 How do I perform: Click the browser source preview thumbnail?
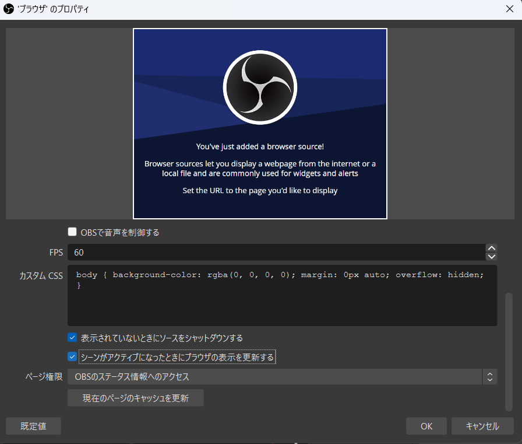[x=260, y=124]
